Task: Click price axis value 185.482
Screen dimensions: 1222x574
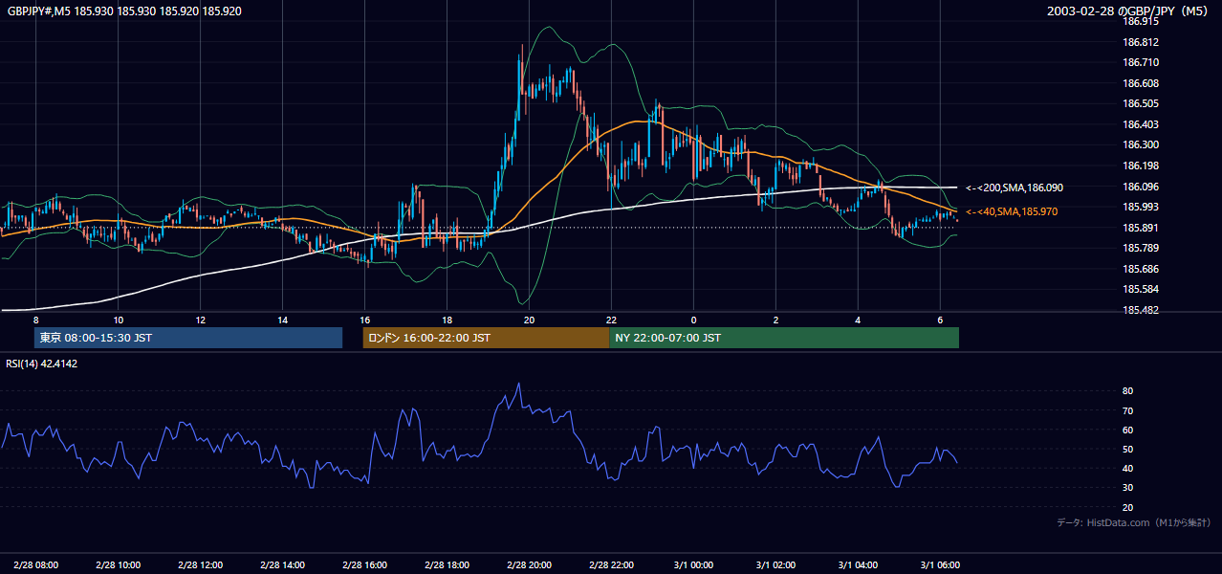Action: (1141, 311)
